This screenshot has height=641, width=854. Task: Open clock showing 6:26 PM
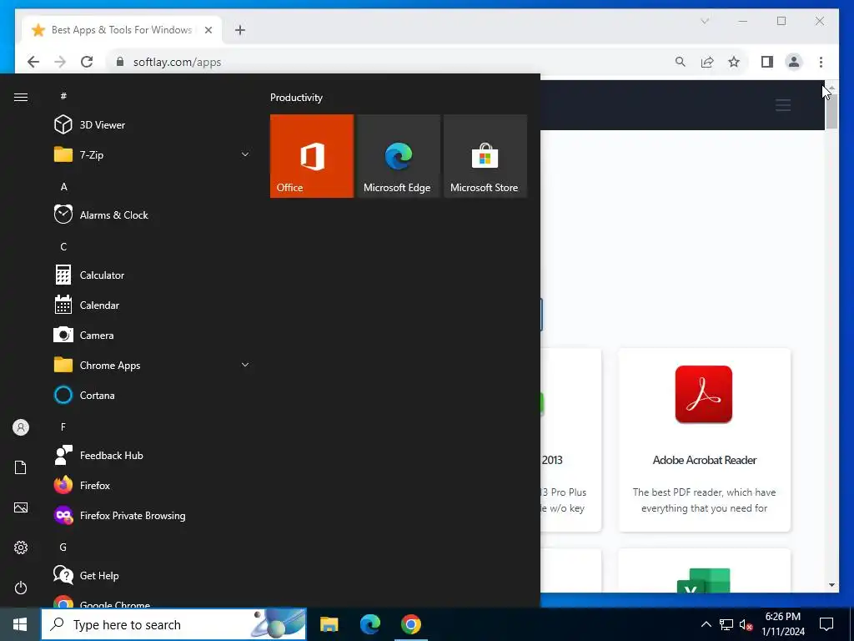coord(782,624)
